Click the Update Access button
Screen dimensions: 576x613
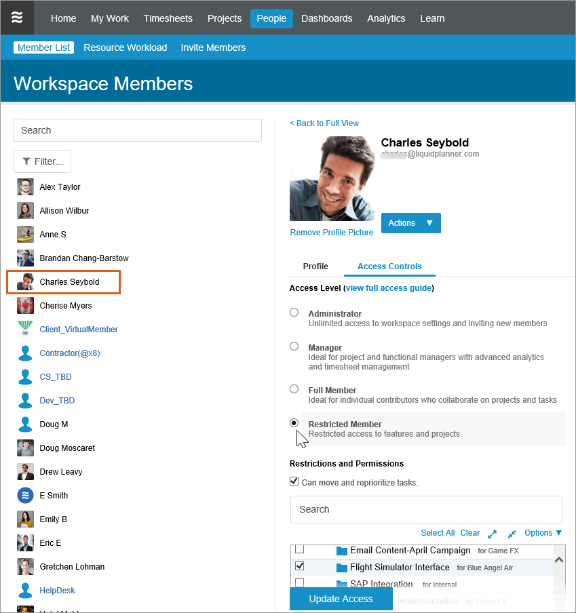tap(341, 599)
